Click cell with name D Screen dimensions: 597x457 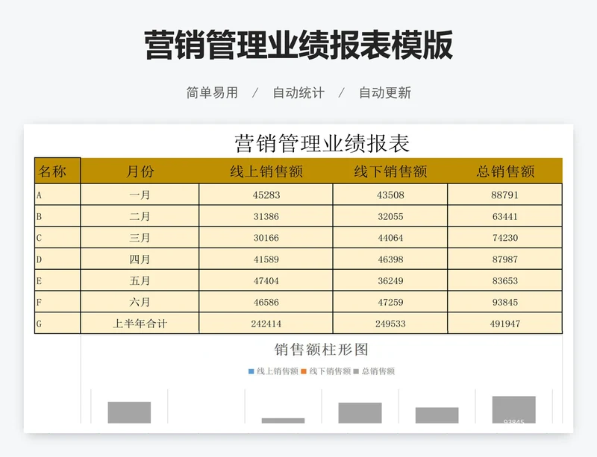click(x=57, y=259)
